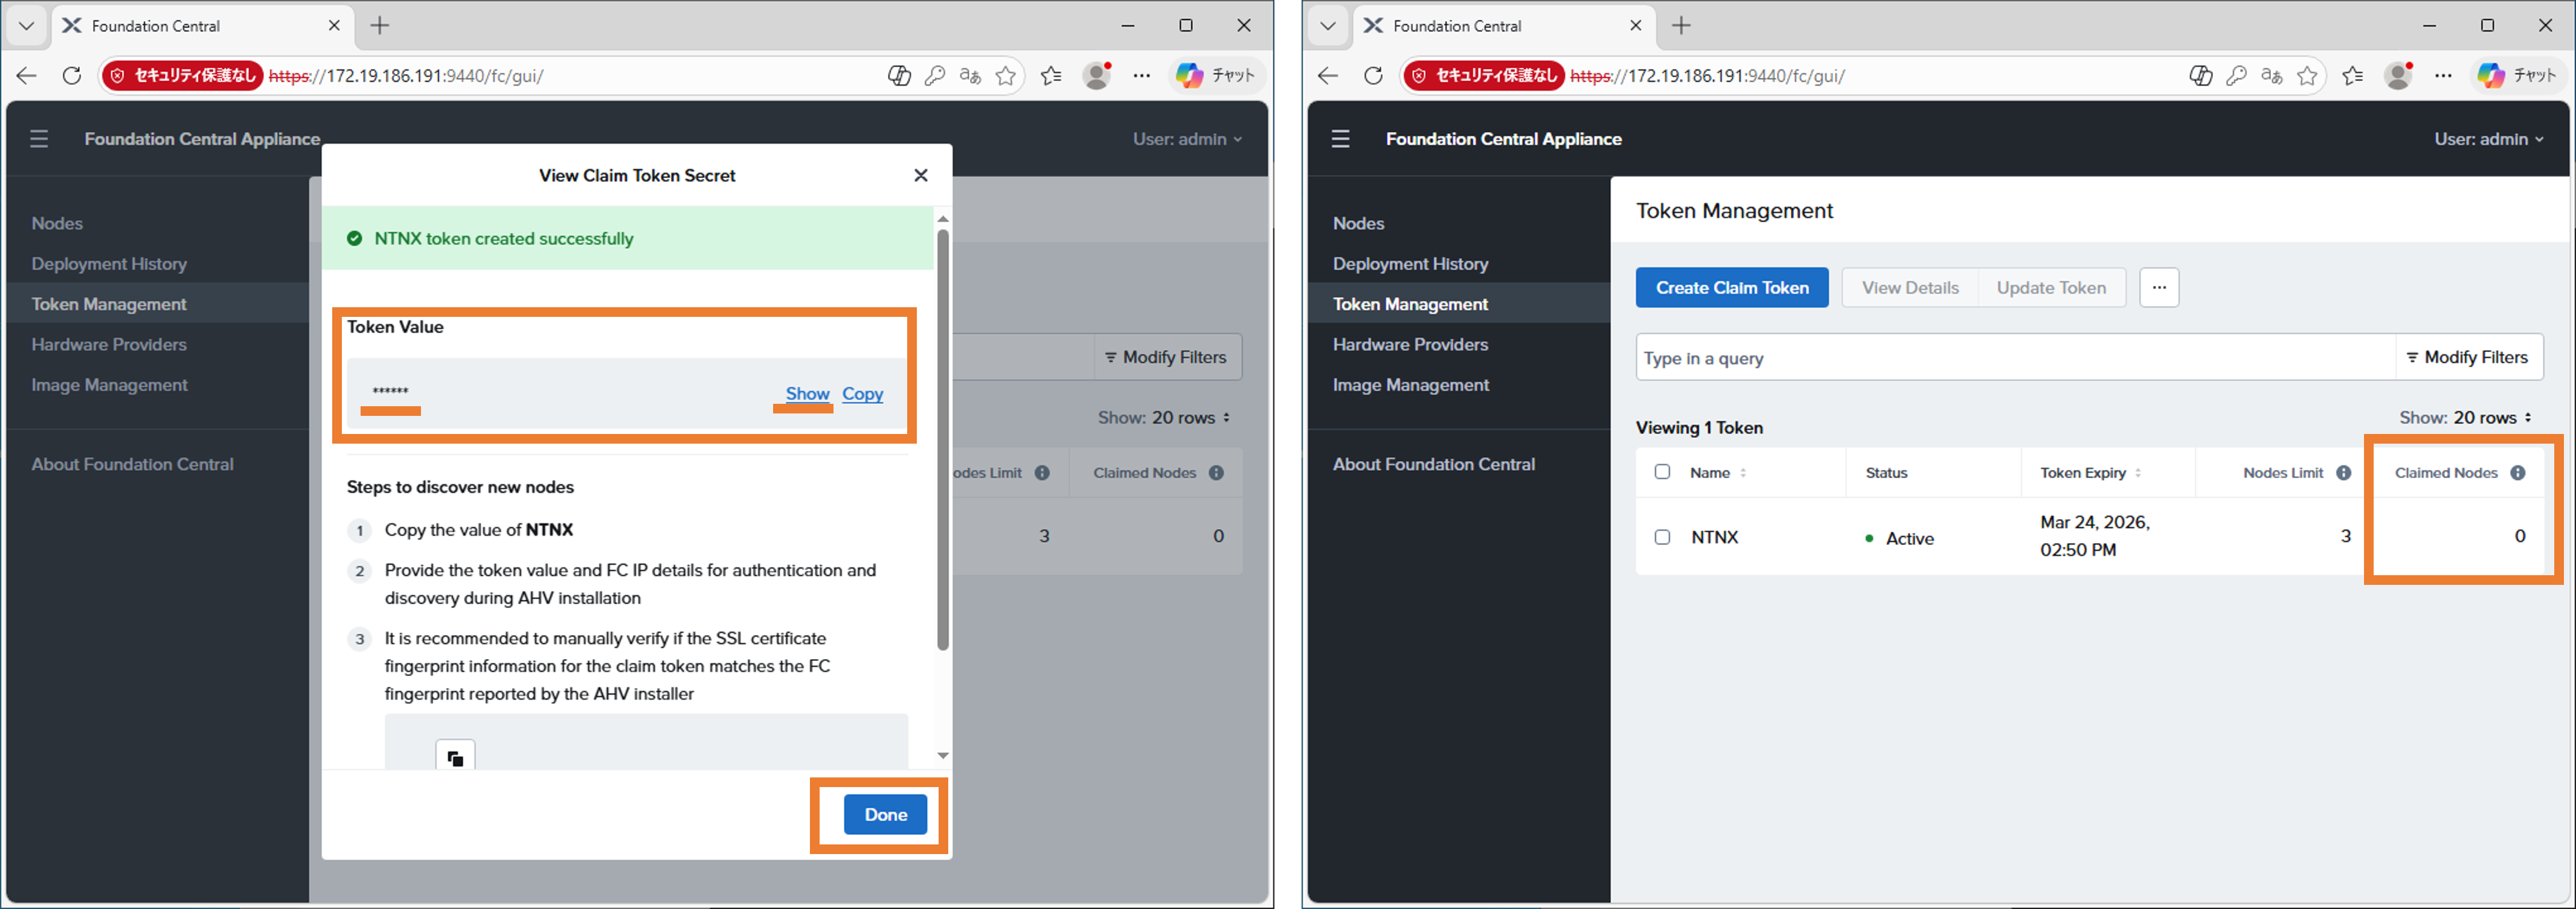This screenshot has width=2576, height=909.
Task: Go to Image Management in right sidebar
Action: (x=1410, y=384)
